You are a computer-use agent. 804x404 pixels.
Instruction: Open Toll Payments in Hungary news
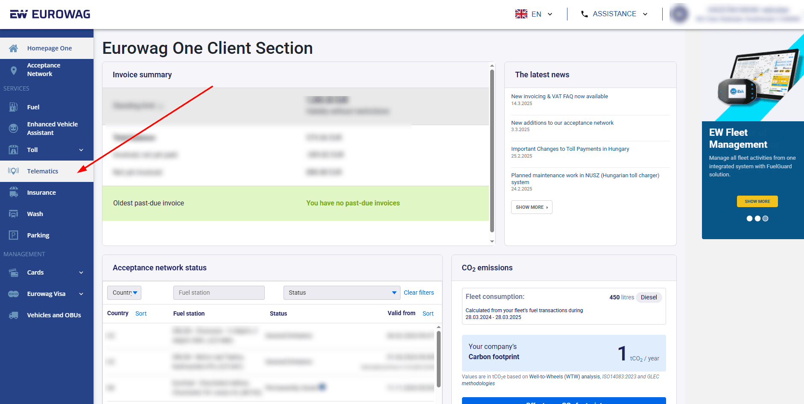(570, 149)
